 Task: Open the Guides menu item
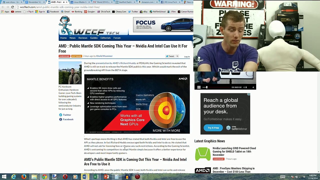pyautogui.click(x=94, y=38)
